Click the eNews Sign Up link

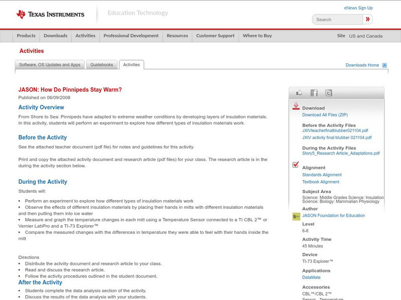pyautogui.click(x=358, y=8)
